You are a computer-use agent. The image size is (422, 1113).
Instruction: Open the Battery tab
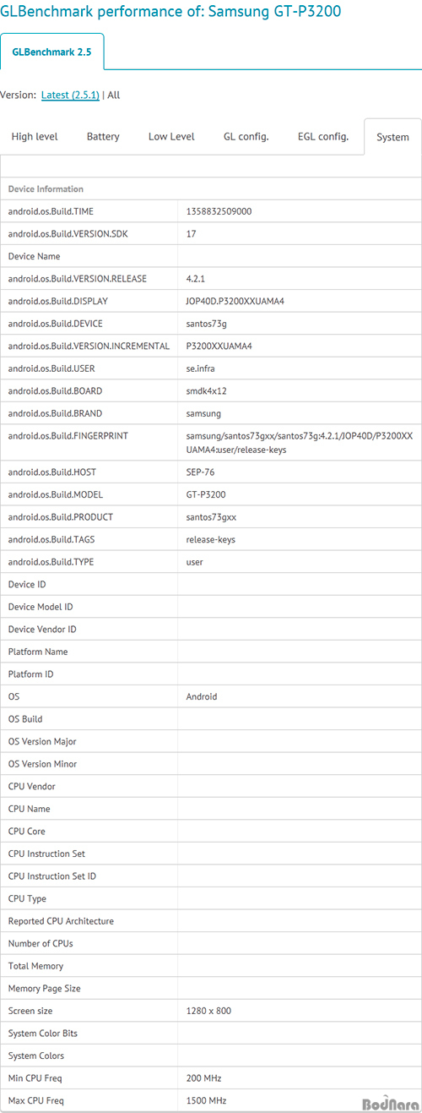pos(103,137)
